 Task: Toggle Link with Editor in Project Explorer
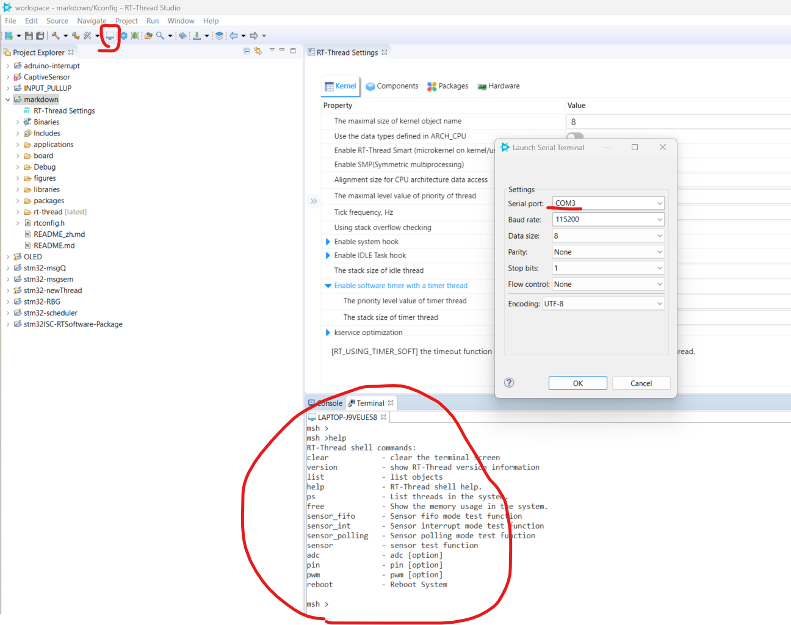[x=258, y=51]
